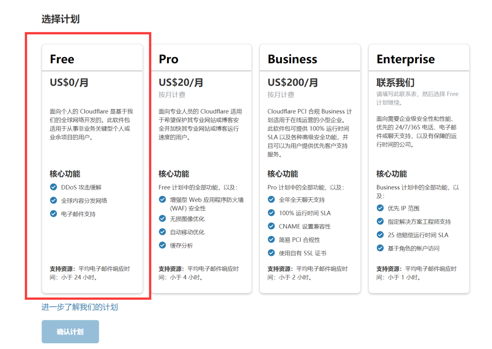
Task: Select the Enterprise plan card heading
Action: click(406, 59)
